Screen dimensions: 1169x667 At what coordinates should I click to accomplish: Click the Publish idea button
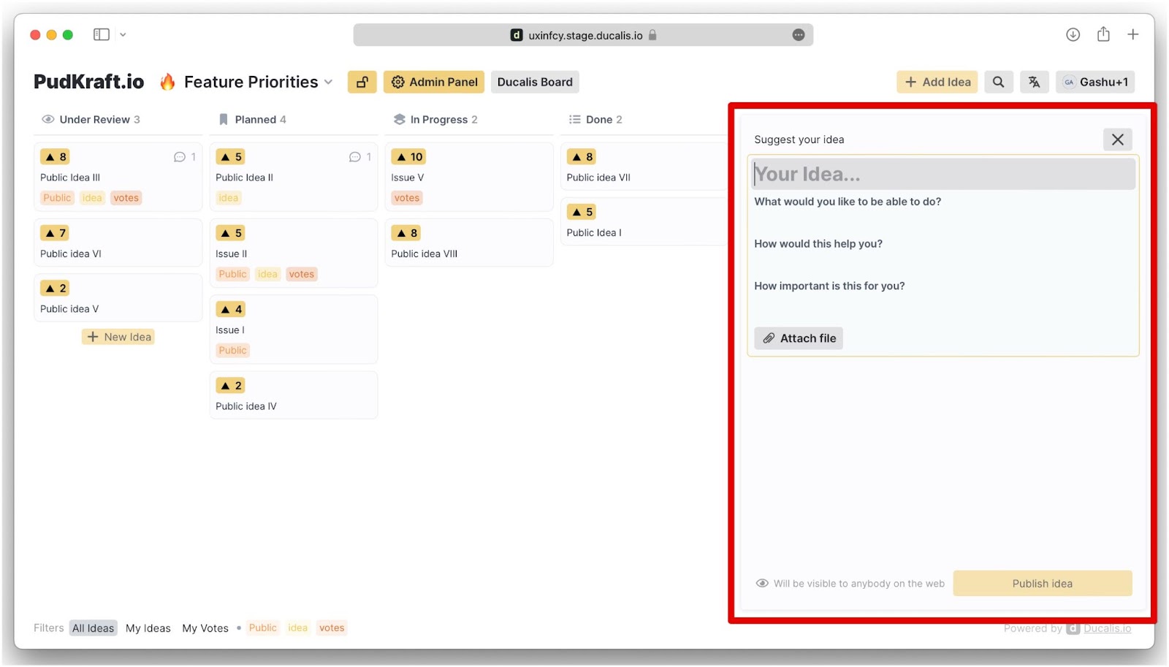coord(1043,584)
